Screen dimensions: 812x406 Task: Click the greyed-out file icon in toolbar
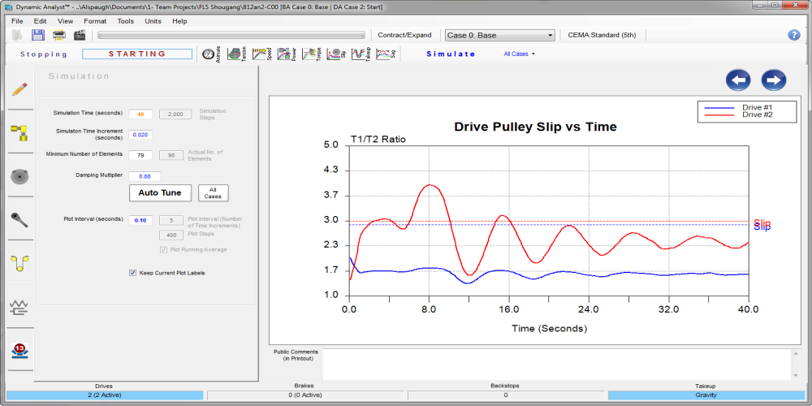coord(17,35)
